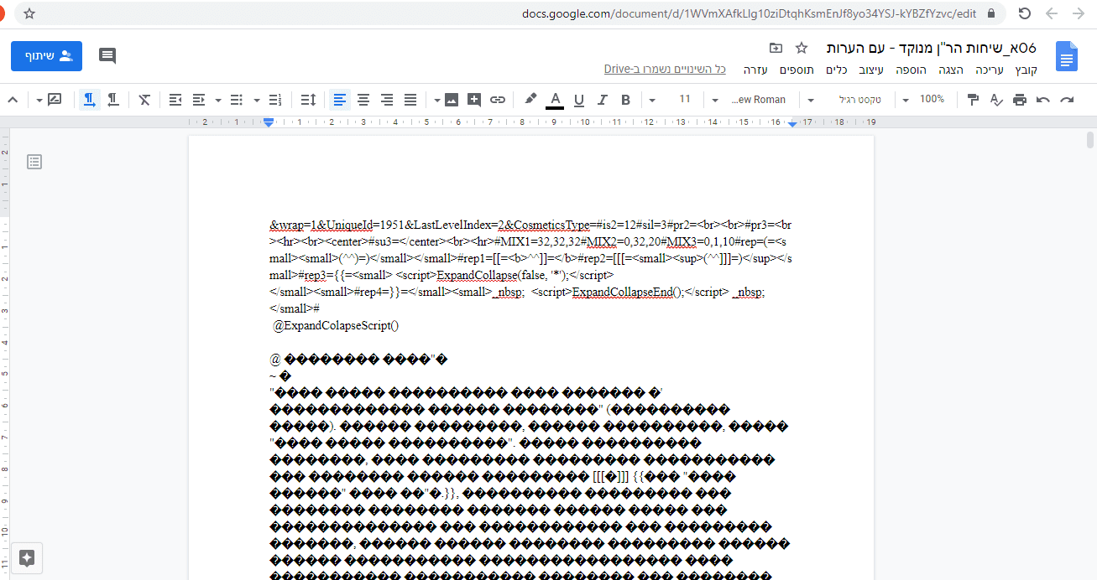Click the blue indent marker on the ruler
Viewport: 1097px width, 580px height.
tap(268, 122)
